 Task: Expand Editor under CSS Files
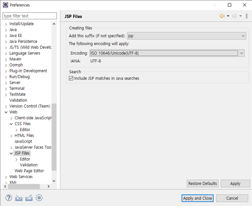[16, 130]
